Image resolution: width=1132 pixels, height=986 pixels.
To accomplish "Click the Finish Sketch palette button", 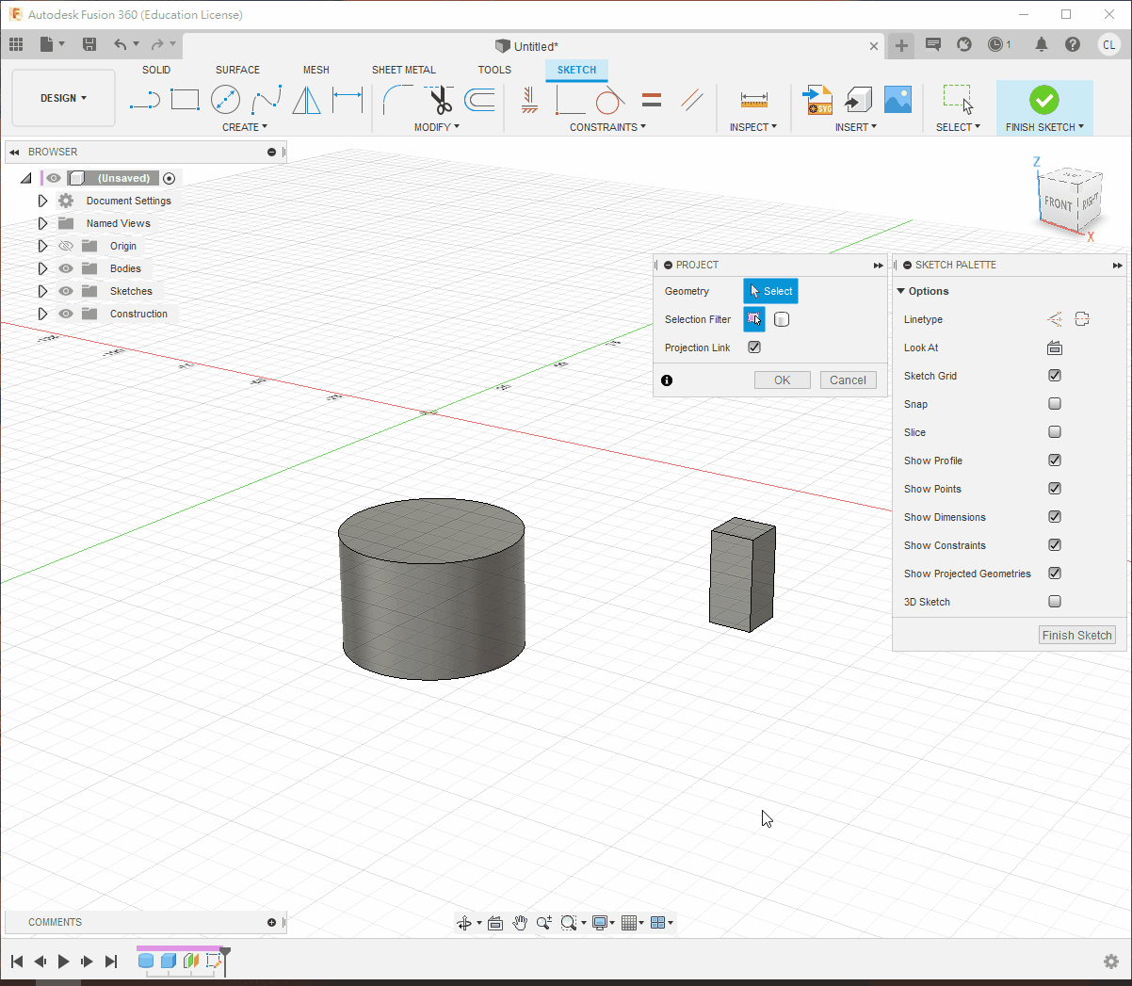I will [x=1076, y=636].
